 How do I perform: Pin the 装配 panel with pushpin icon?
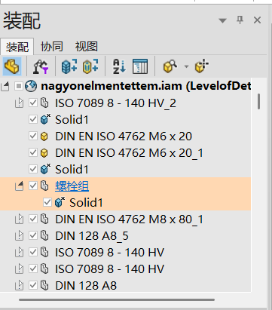click(x=240, y=20)
